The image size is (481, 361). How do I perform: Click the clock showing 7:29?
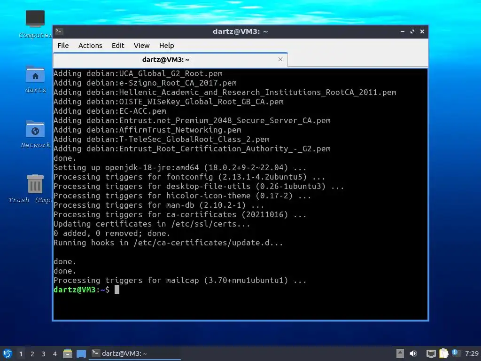coord(472,353)
